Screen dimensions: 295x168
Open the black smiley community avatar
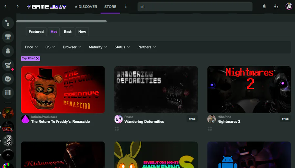pyautogui.click(x=8, y=155)
